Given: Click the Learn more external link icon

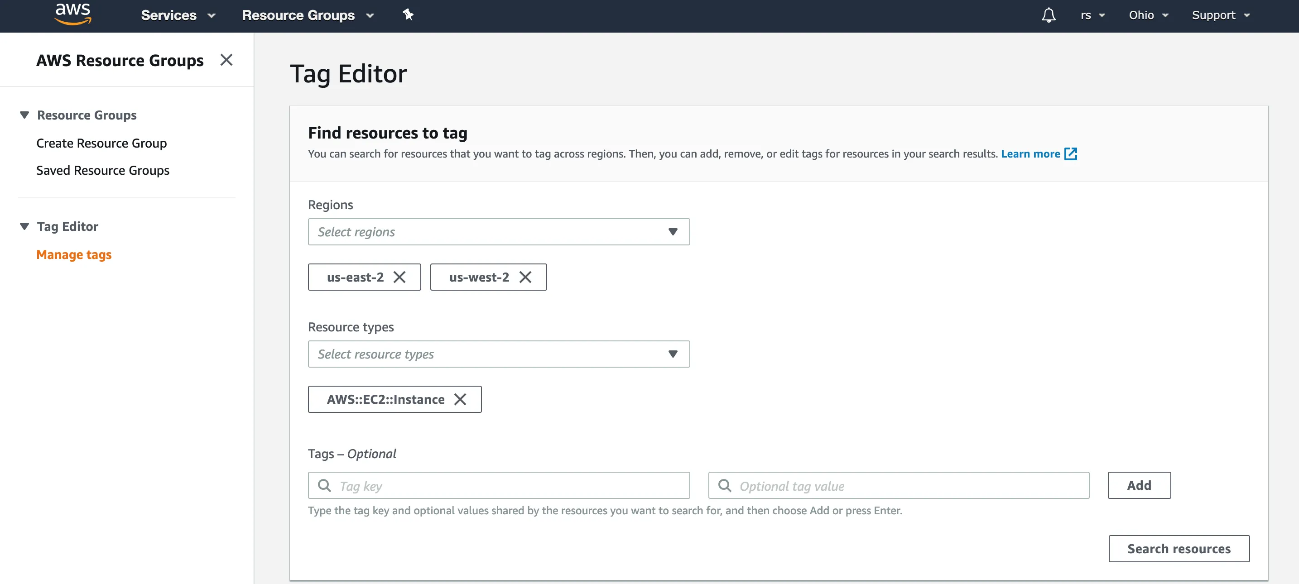Looking at the screenshot, I should point(1070,154).
